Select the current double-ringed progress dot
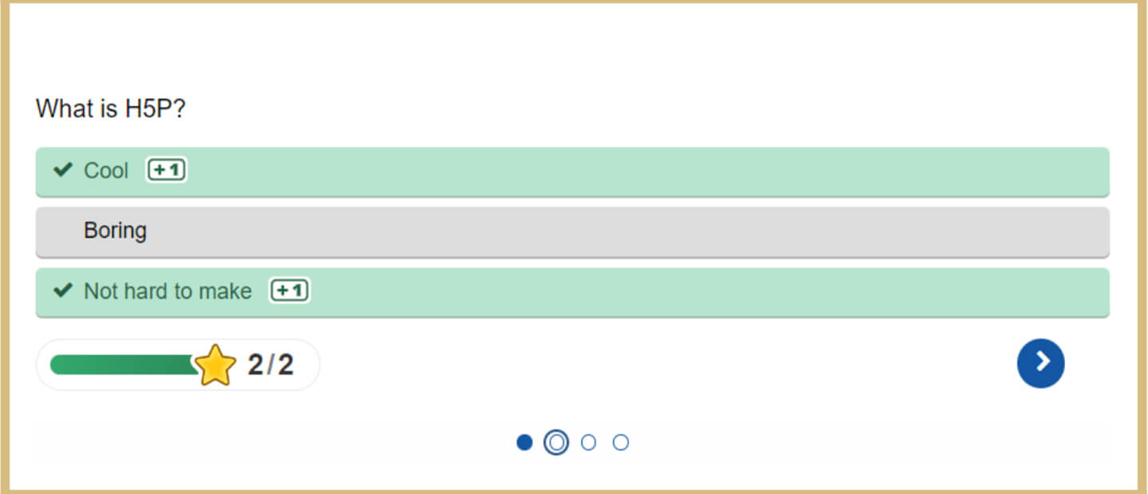This screenshot has width=1148, height=494. coord(556,442)
